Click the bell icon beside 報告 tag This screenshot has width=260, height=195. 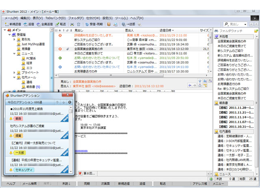11,119
